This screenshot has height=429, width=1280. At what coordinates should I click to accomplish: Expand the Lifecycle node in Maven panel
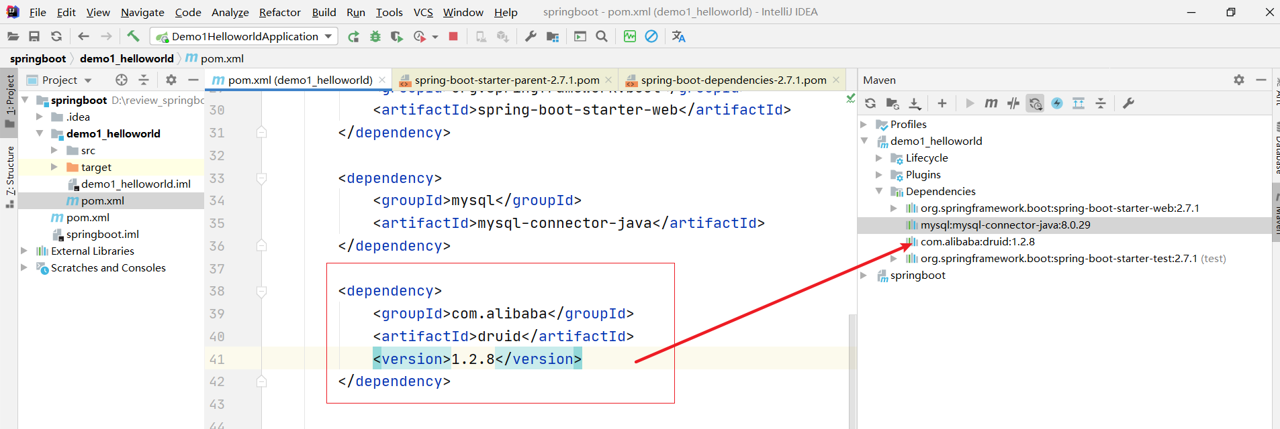(x=879, y=158)
